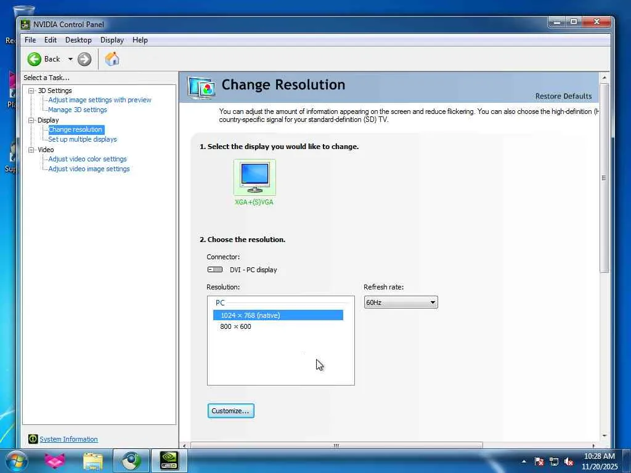Click the System Information link
631x473 pixels.
click(68, 439)
